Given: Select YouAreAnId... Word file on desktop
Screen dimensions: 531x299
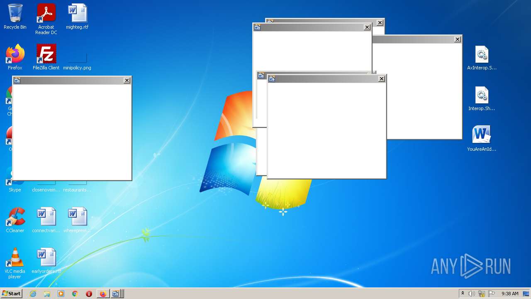Looking at the screenshot, I should [482, 139].
